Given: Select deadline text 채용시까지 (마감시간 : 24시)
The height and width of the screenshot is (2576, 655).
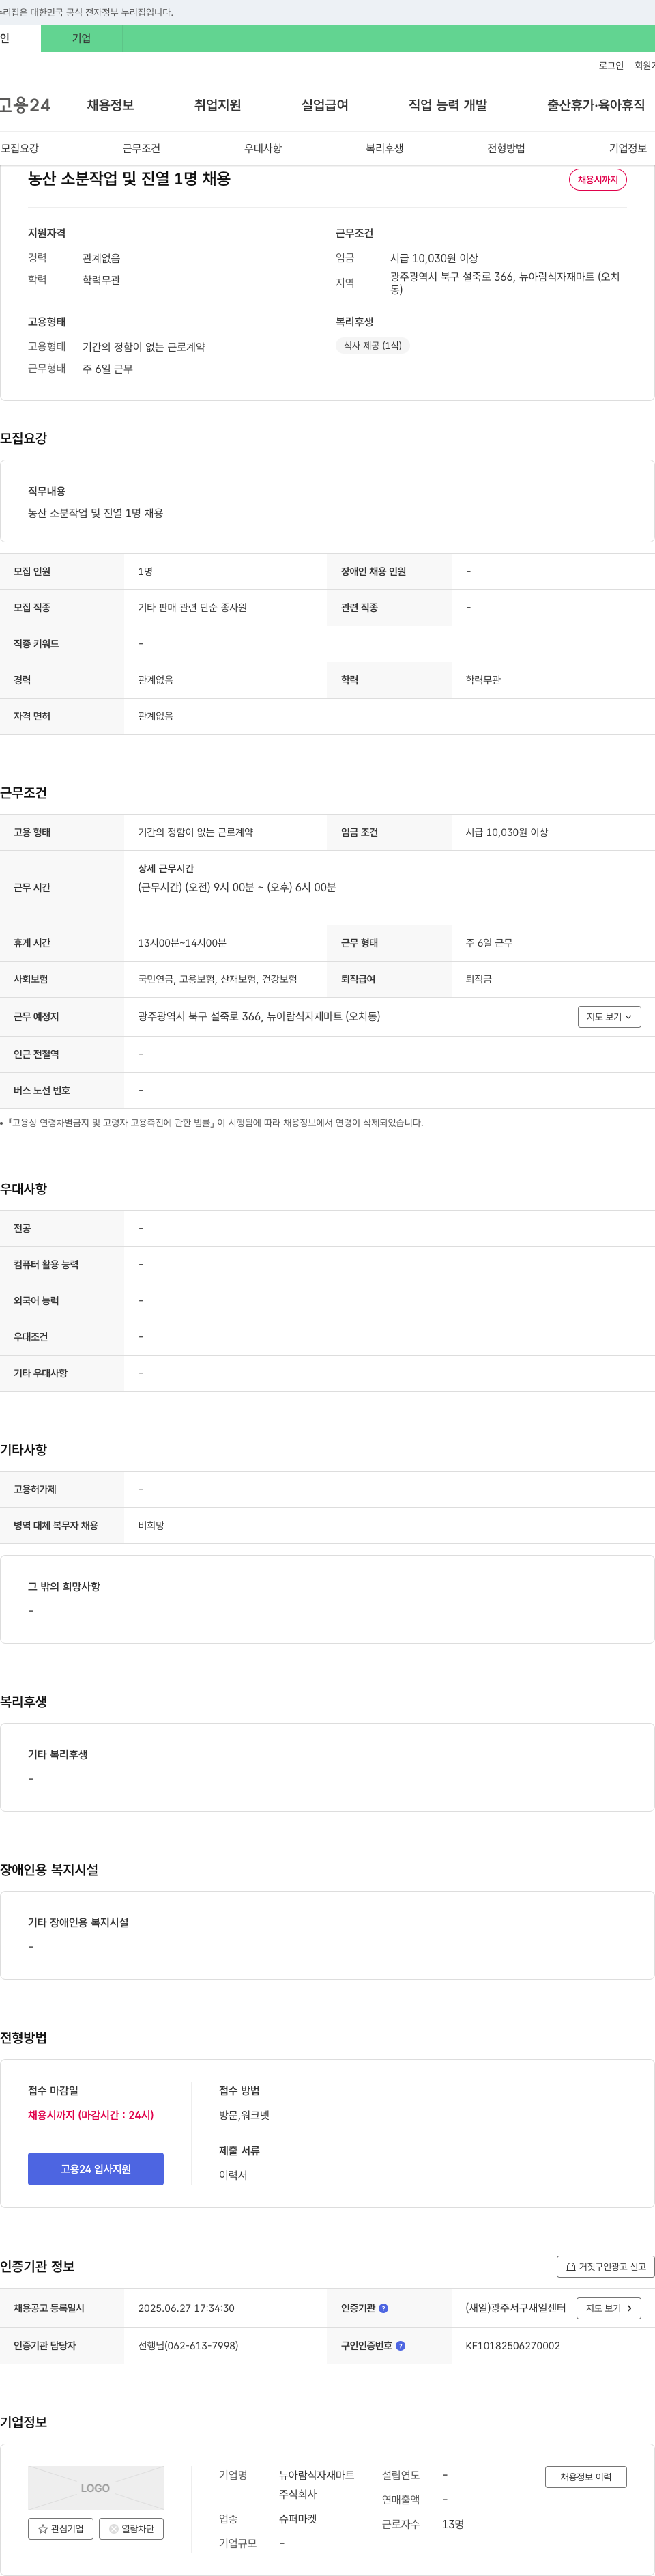Looking at the screenshot, I should [x=91, y=2115].
